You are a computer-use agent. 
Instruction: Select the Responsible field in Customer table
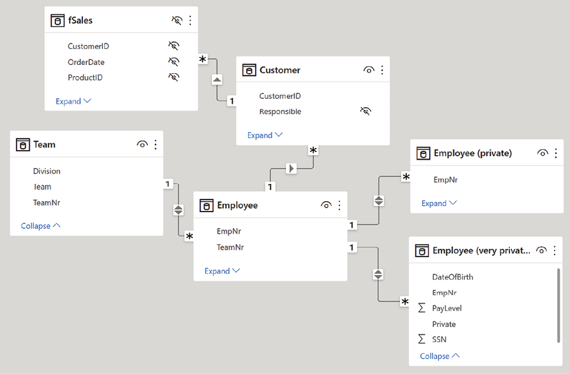(281, 112)
